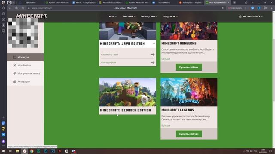Open the red Ai app icon in the taskbar
Viewport: 275px width, 154px height.
[60, 151]
